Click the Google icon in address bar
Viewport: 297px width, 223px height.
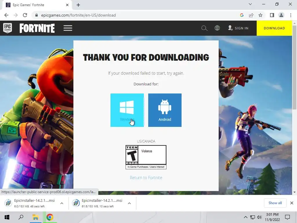tap(242, 15)
